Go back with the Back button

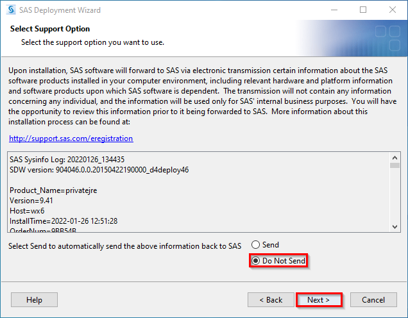271,300
